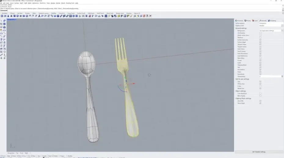Image resolution: width=284 pixels, height=158 pixels.
Task: Toggle the Z Axis checkbox
Action: point(260,86)
